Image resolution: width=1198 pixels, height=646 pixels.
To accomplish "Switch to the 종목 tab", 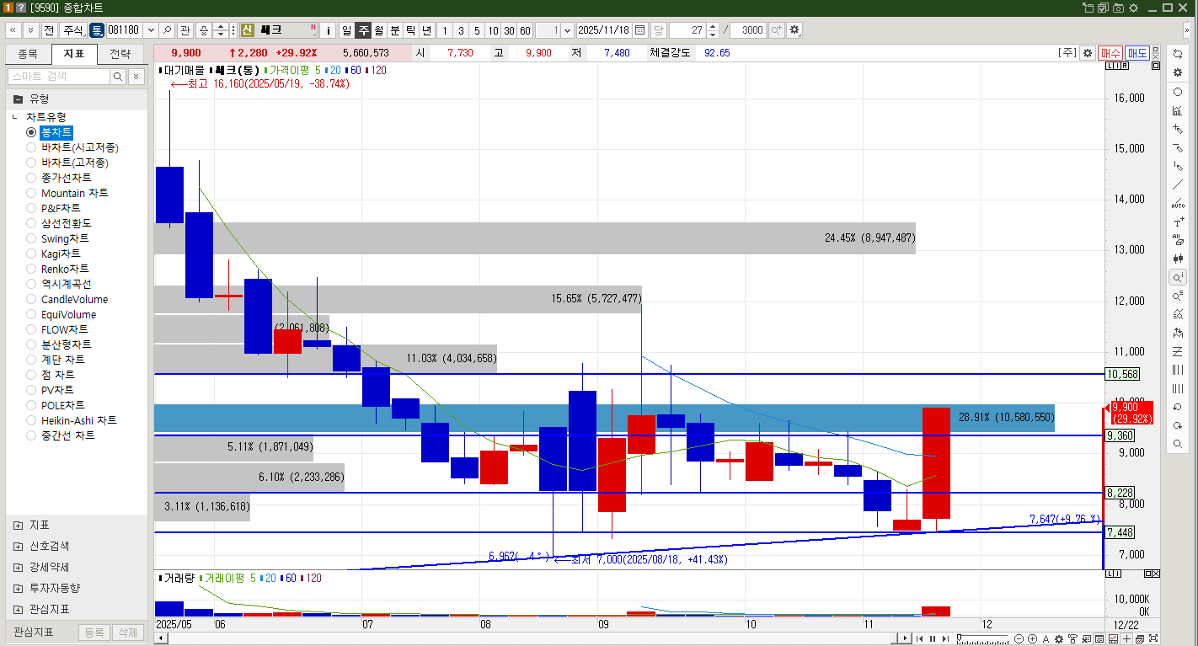I will click(28, 54).
